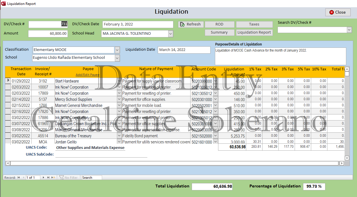The height and width of the screenshot is (197, 357).
Task: Click the grid's horizontal scrollbar track
Action: (x=175, y=163)
